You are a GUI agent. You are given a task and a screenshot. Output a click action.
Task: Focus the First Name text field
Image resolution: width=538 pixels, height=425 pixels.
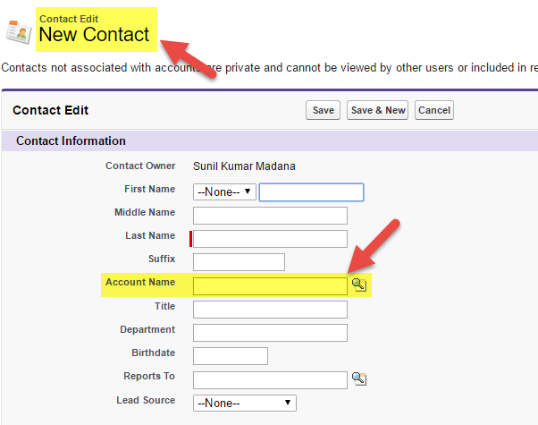311,192
